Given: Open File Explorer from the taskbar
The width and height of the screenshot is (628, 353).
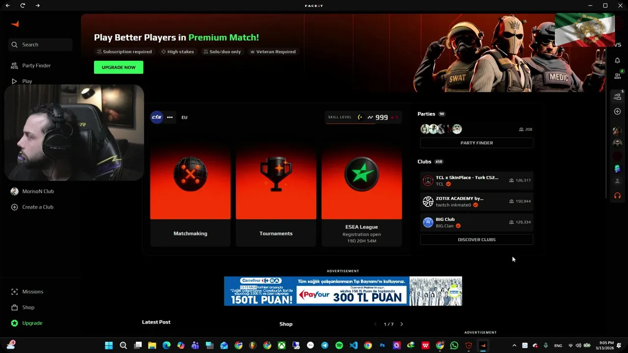Looking at the screenshot, I should pyautogui.click(x=152, y=345).
